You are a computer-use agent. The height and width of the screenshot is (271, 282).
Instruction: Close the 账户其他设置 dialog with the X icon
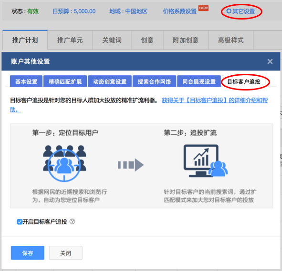[270, 61]
